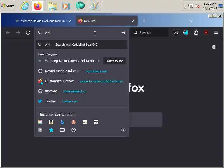Screen dimensions: 224x168
Task: Select 'AN — Search with CollabNet SearXNG' suggestion
Action: coord(82,45)
